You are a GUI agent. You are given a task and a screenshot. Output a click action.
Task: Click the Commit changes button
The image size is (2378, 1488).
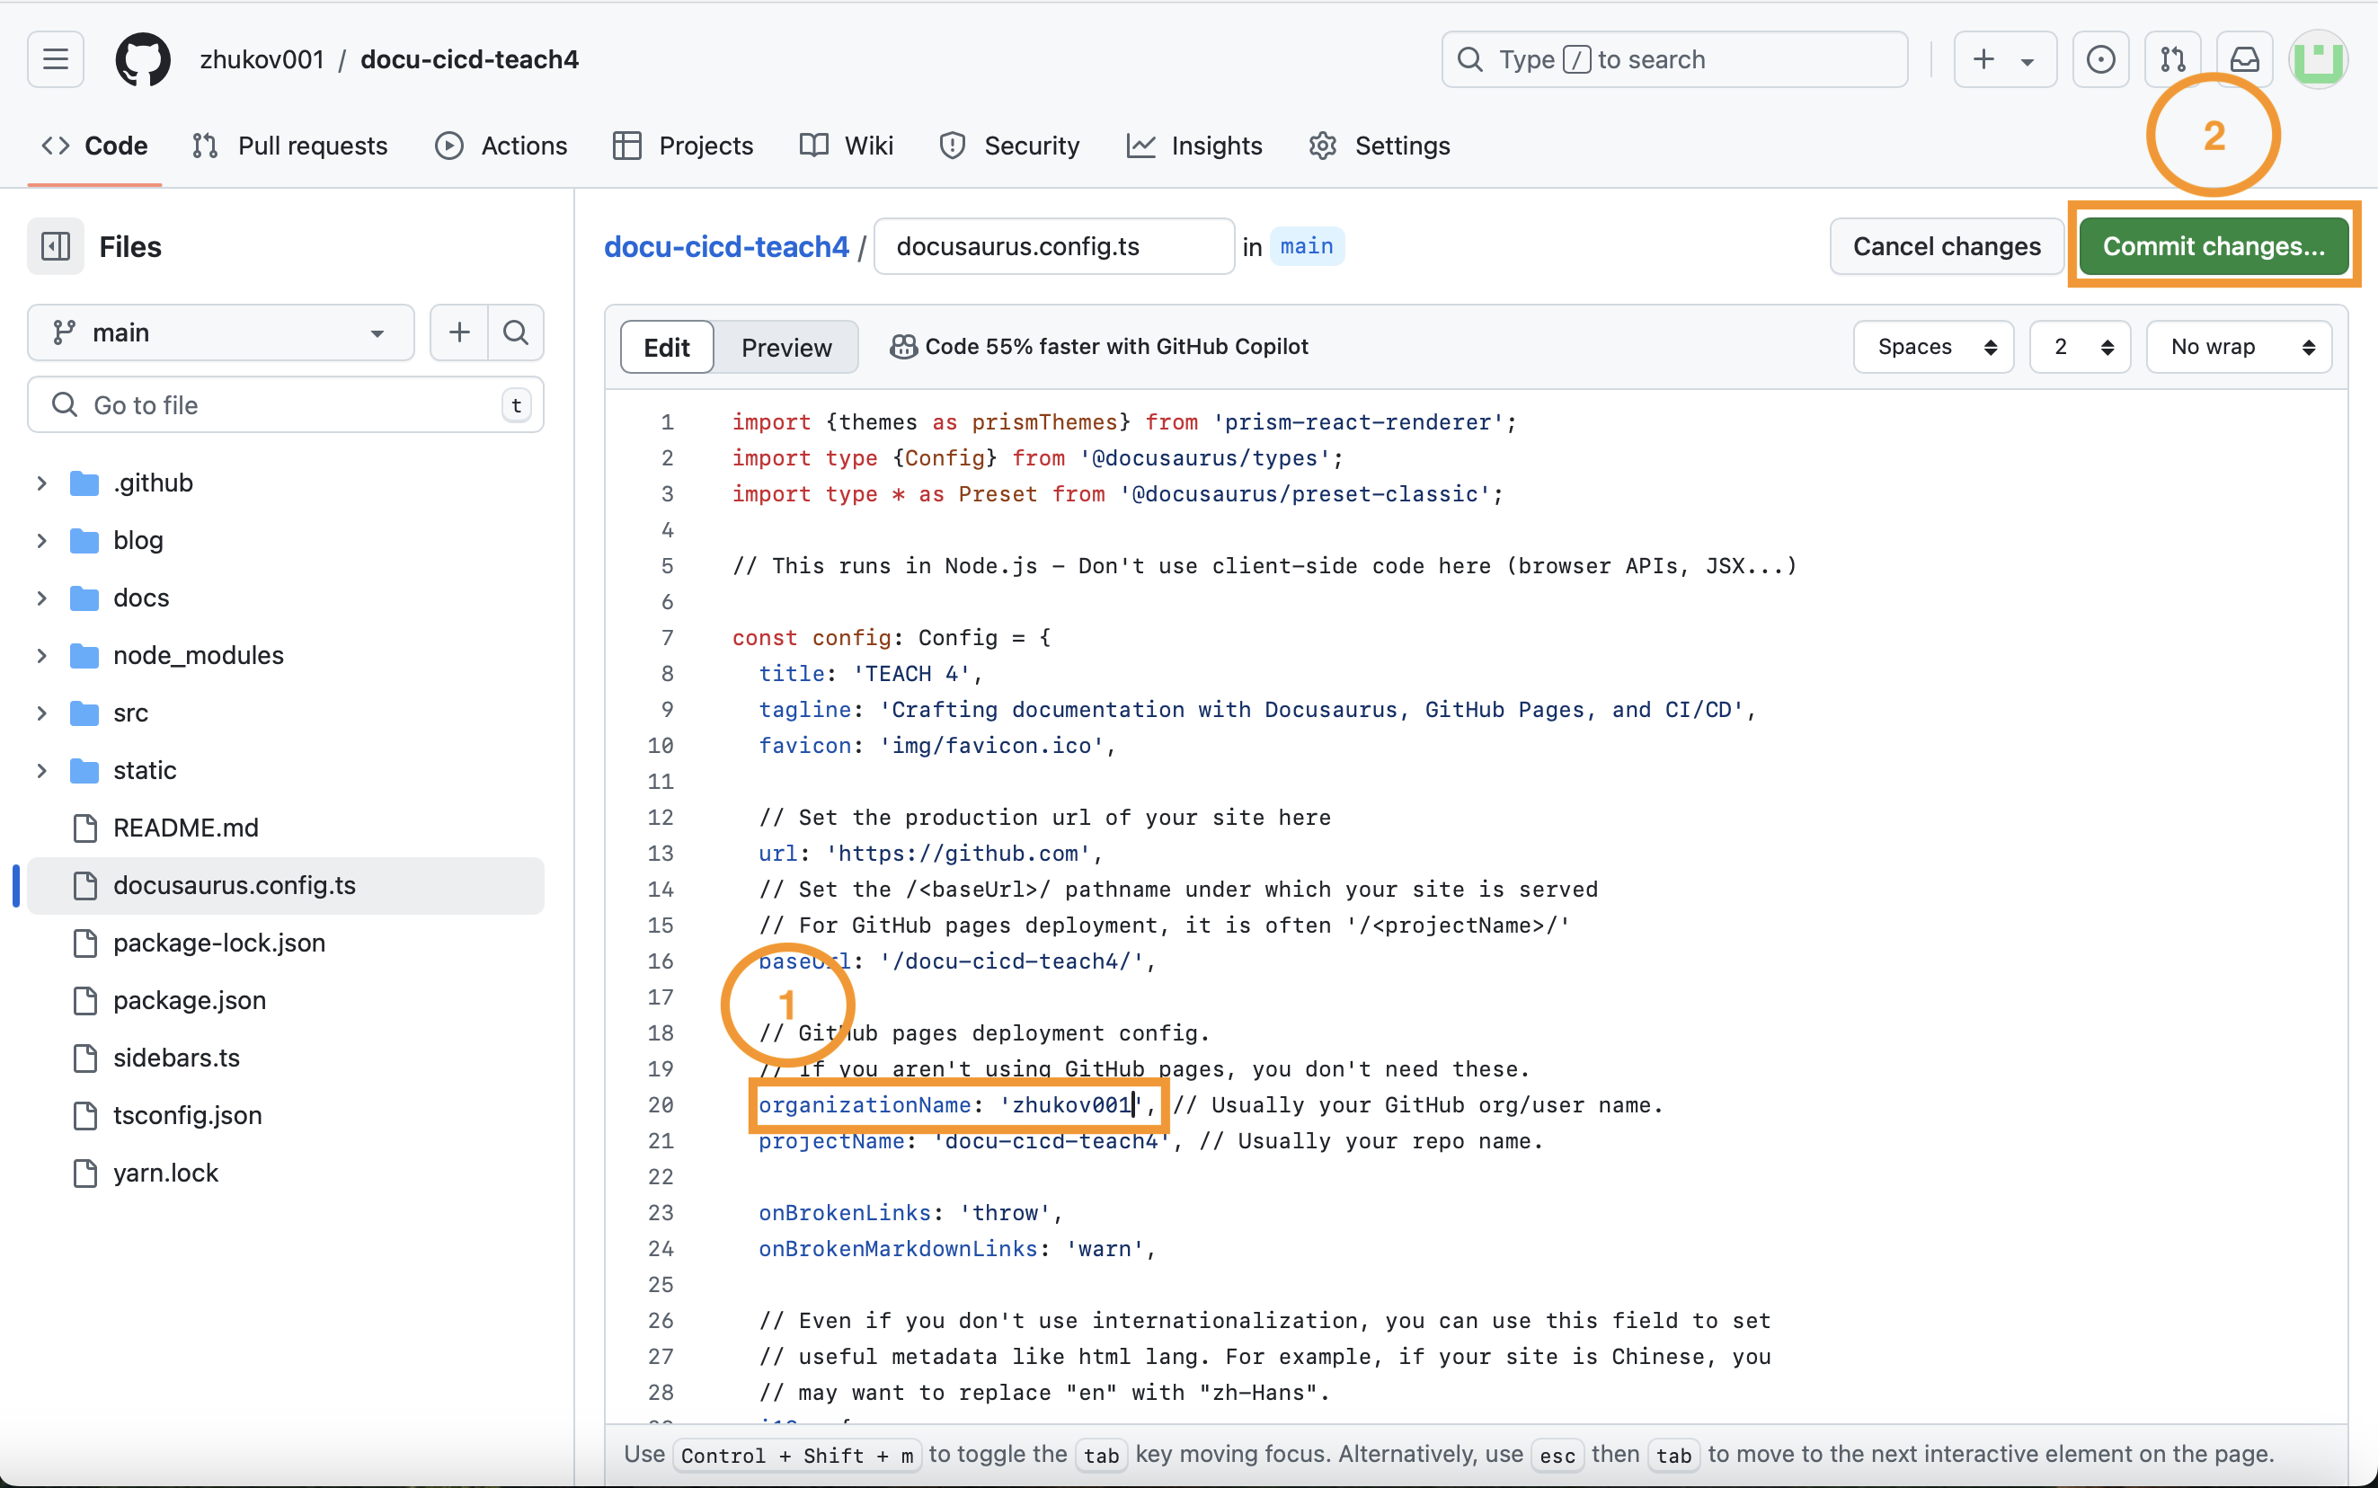(x=2213, y=246)
